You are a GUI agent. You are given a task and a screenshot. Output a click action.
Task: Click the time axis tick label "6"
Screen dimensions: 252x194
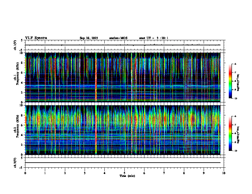coord(144,173)
